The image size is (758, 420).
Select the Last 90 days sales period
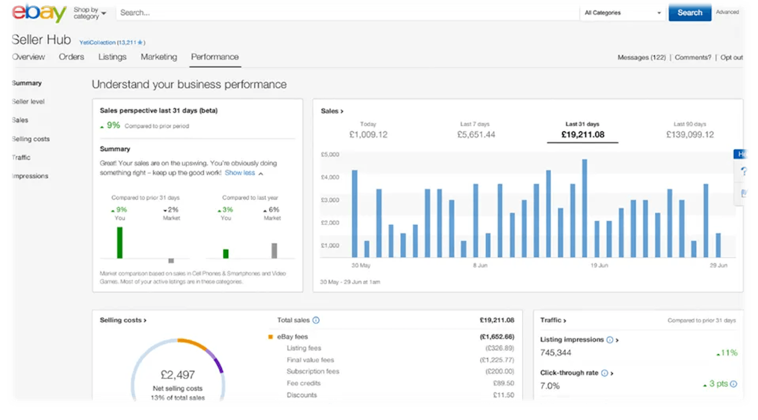[690, 130]
